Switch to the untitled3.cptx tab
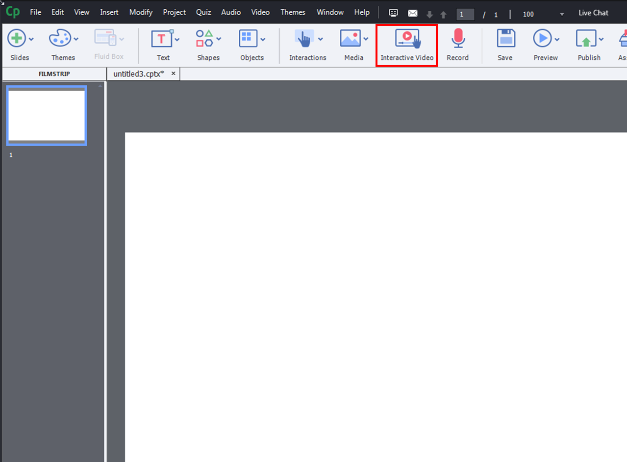Screen dimensions: 627x462 pyautogui.click(x=138, y=74)
